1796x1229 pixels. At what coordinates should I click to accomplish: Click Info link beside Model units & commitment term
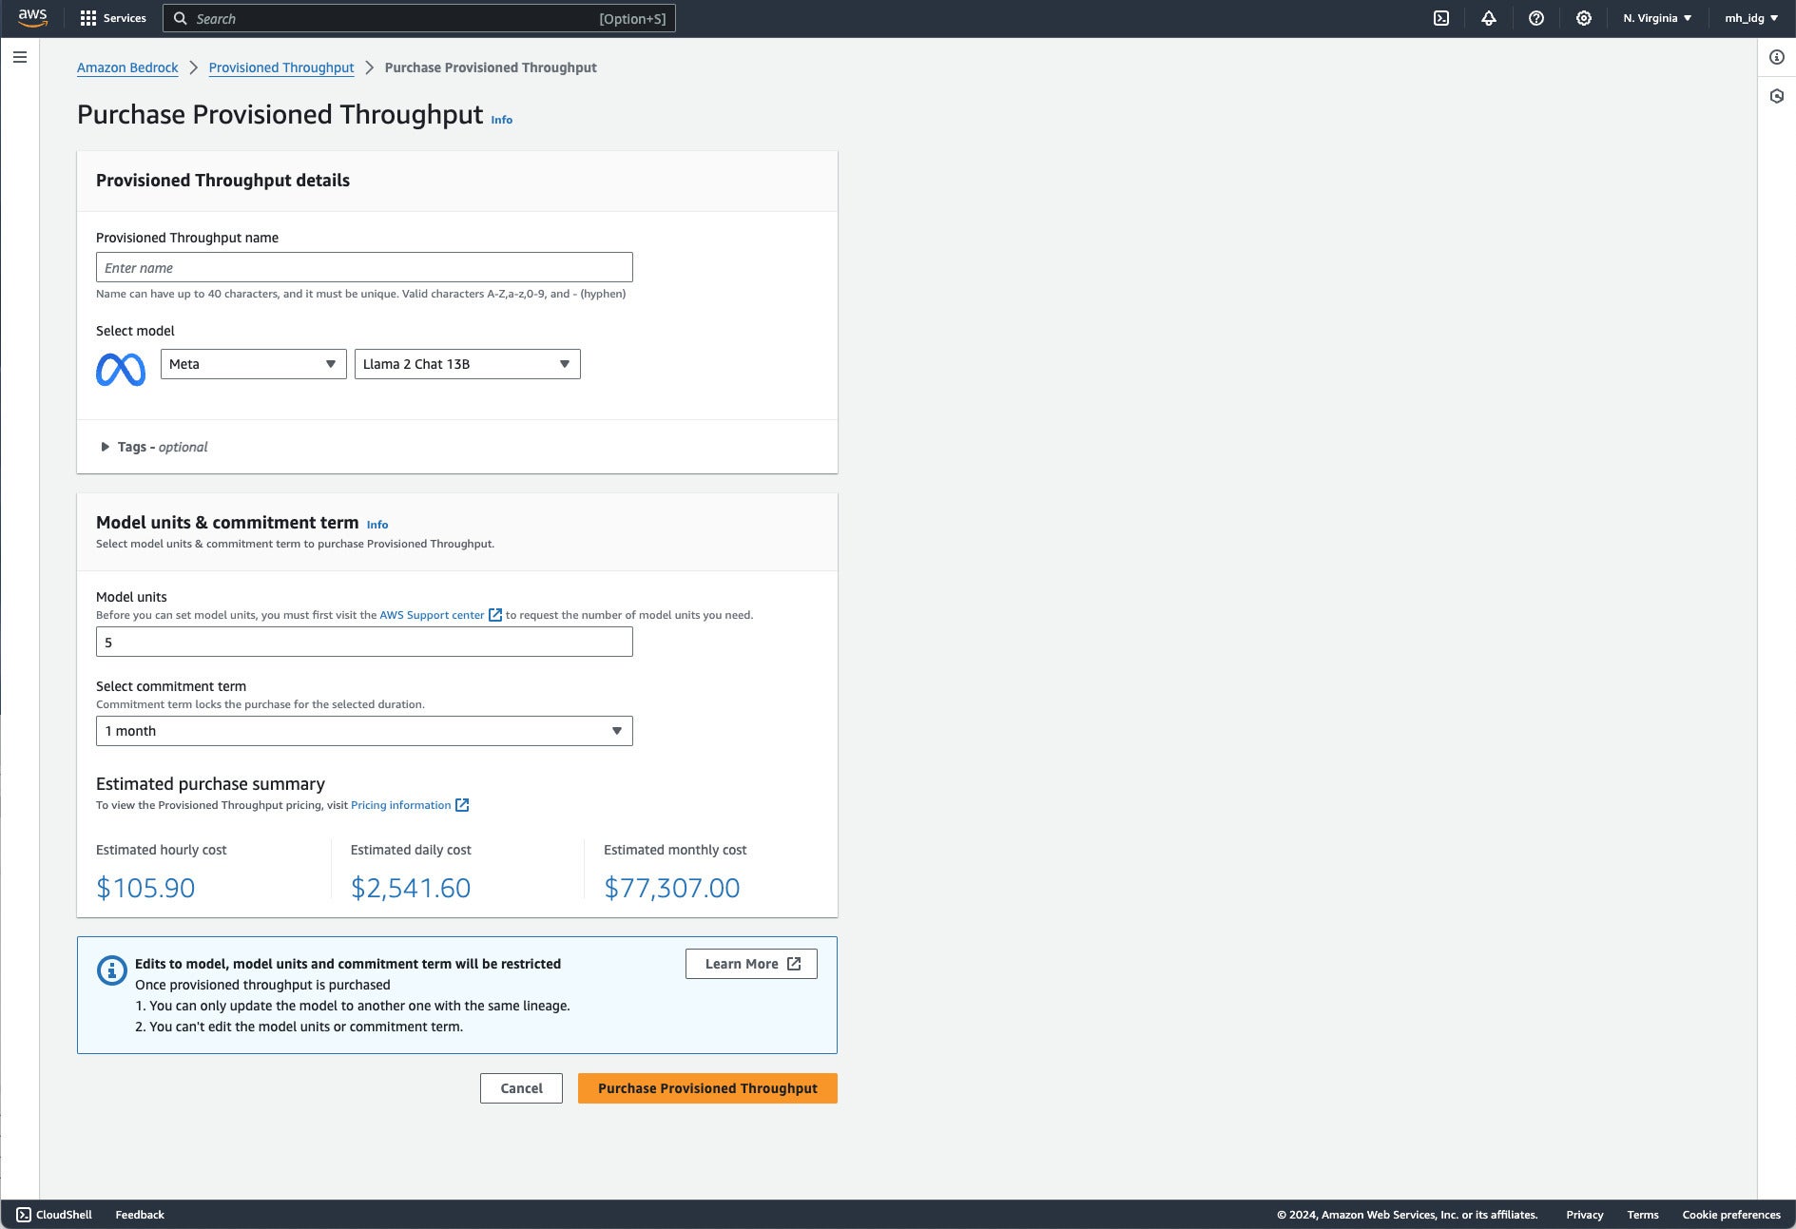[x=377, y=525]
